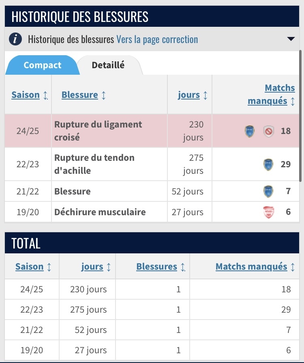Select the Rupture du ligament croisé row
The height and width of the screenshot is (363, 304).
152,131
